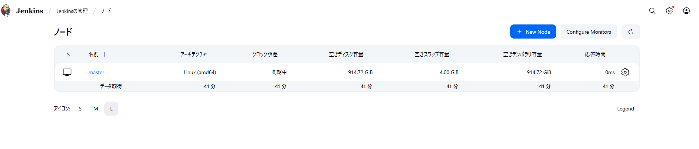This screenshot has height=149, width=699.
Task: Click the ノード breadcrumb item
Action: coord(106,11)
